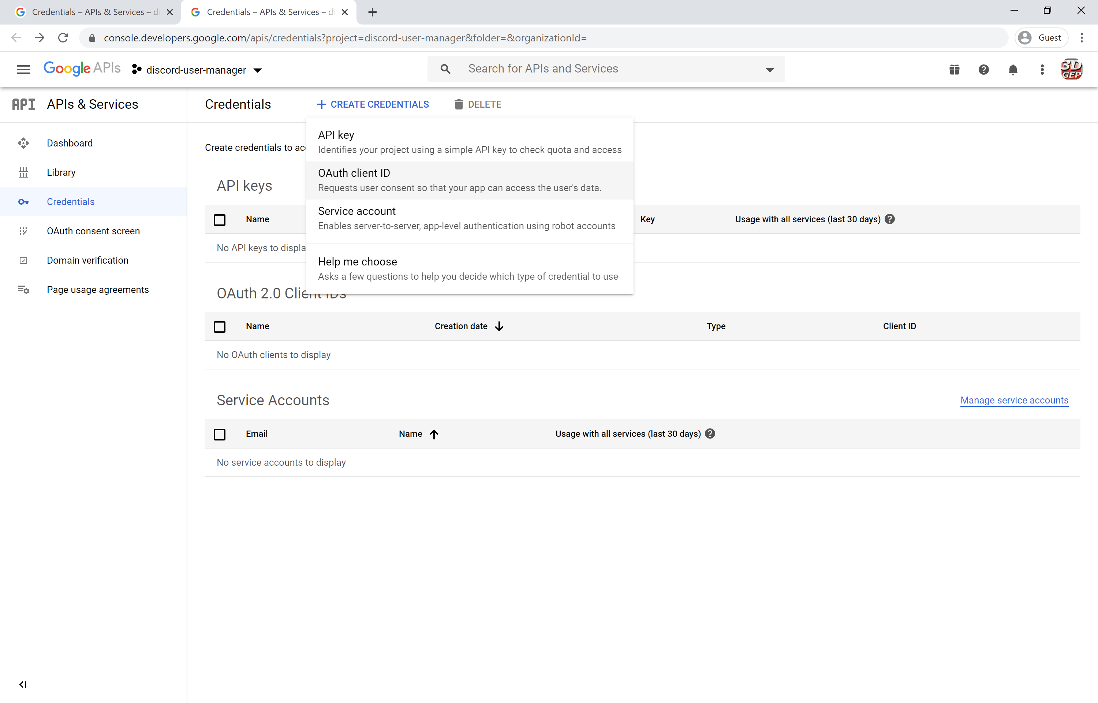1098x703 pixels.
Task: Collapse the left sidebar with arrow icon
Action: point(23,684)
